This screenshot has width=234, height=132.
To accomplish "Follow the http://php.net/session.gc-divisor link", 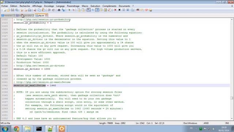I will [x=41, y=66].
